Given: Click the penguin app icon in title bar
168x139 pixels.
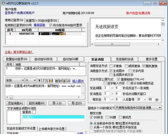Looking at the screenshot, I should (x=3, y=3).
